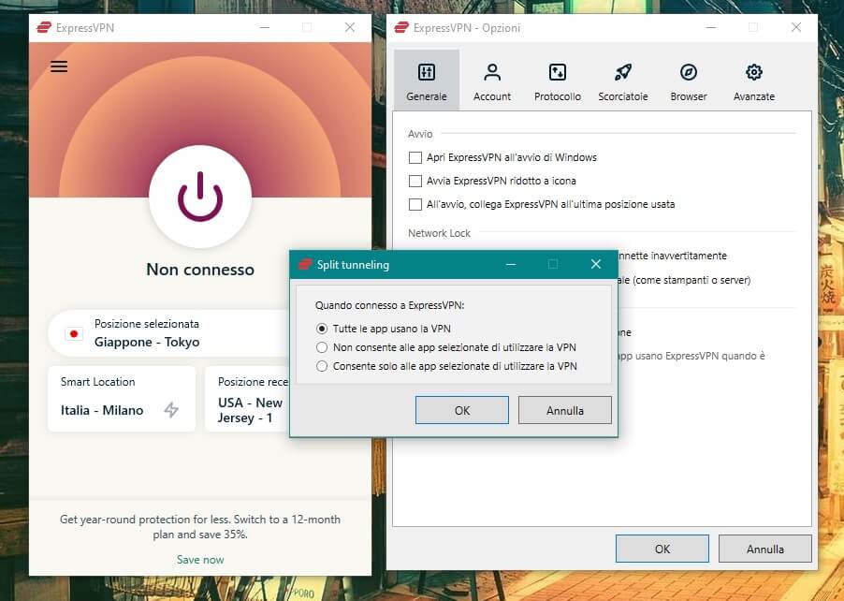Click Annulla in Split tunneling dialog
The width and height of the screenshot is (844, 601).
tap(564, 410)
